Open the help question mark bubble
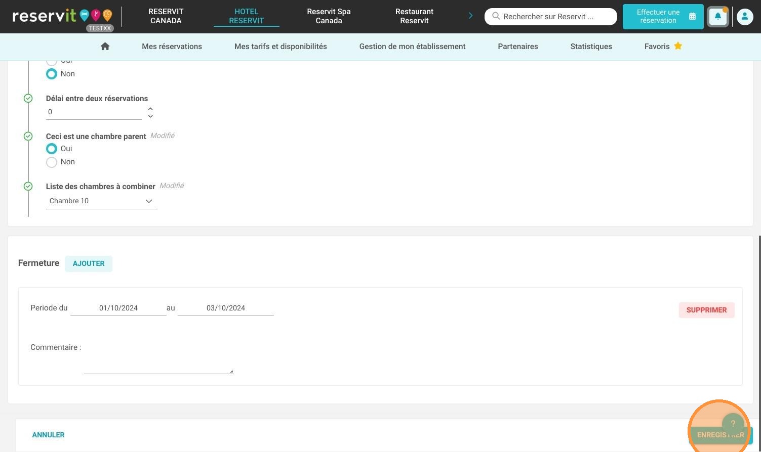 733,424
